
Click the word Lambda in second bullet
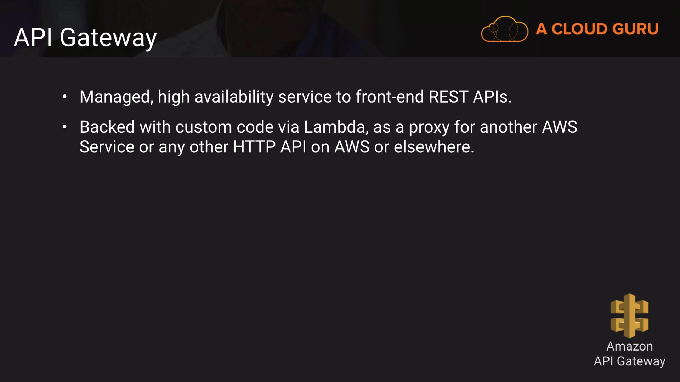(x=334, y=127)
